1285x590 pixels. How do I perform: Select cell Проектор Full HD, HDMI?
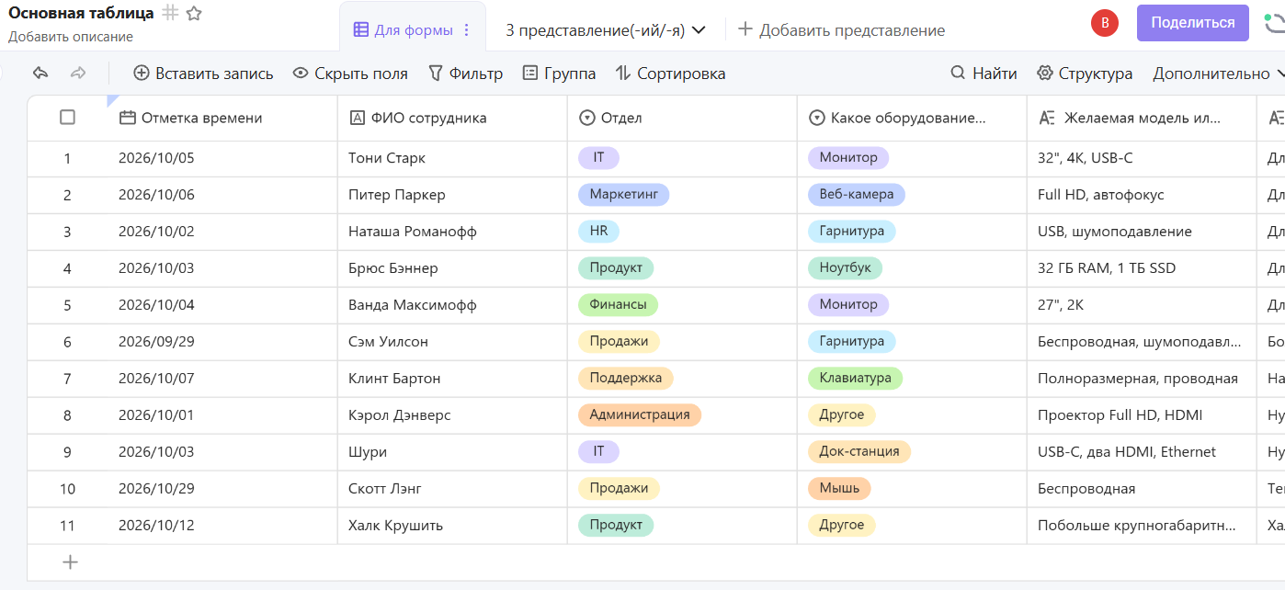click(1142, 415)
